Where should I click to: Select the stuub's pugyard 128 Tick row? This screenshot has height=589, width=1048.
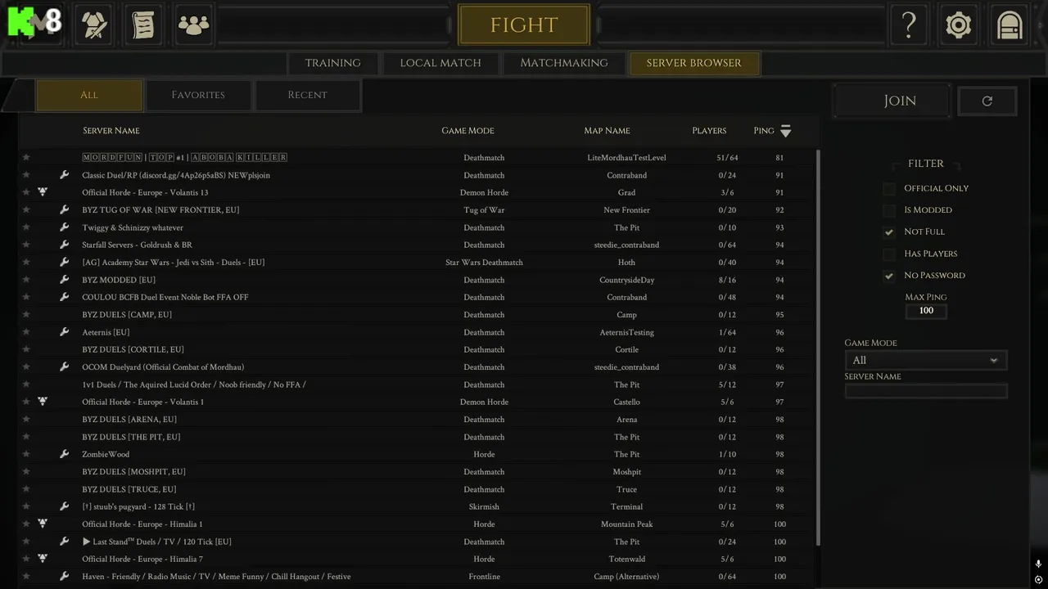(418, 506)
